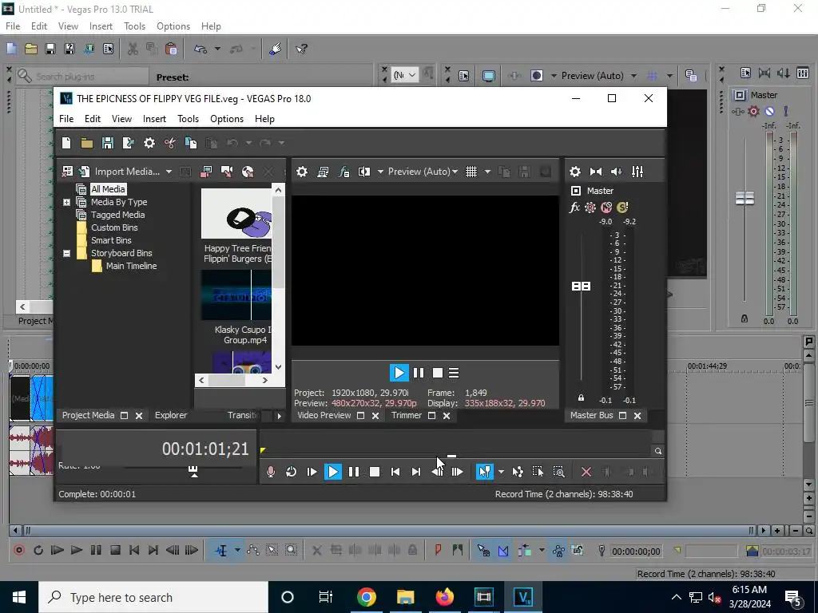This screenshot has width=818, height=613.
Task: Select Tagged Media tree item
Action: 118,215
